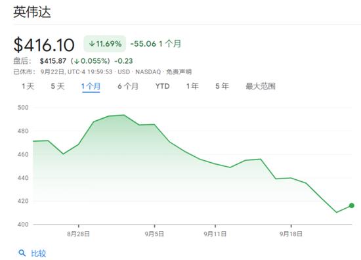
Task: Select the 1天 time range tab
Action: 28,87
